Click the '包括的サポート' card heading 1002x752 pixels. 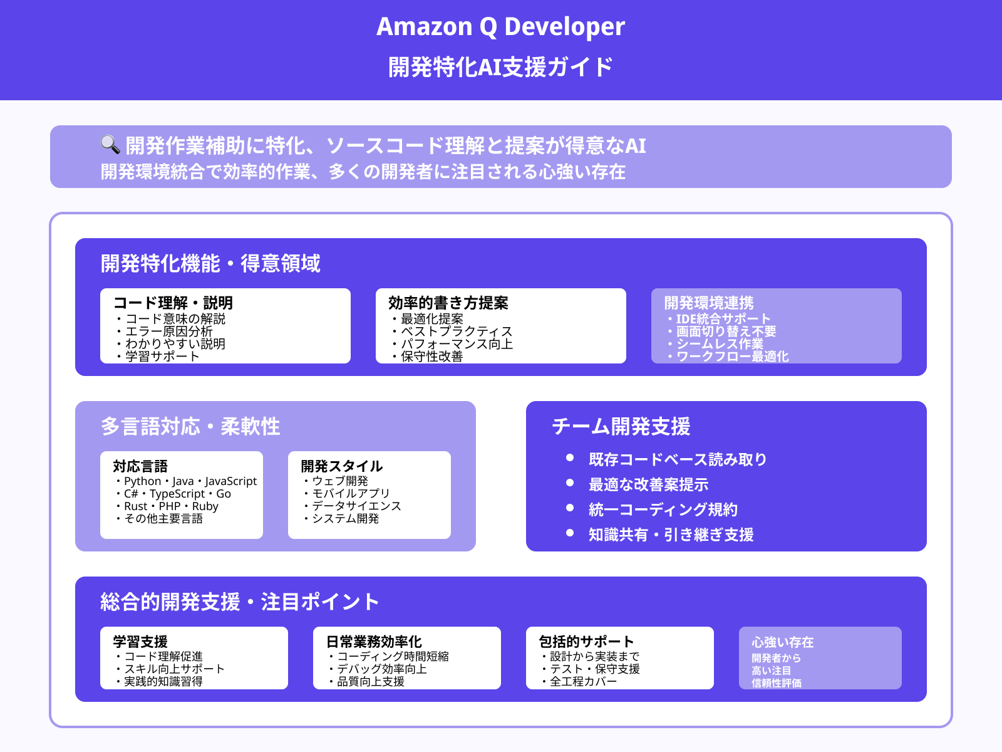587,642
